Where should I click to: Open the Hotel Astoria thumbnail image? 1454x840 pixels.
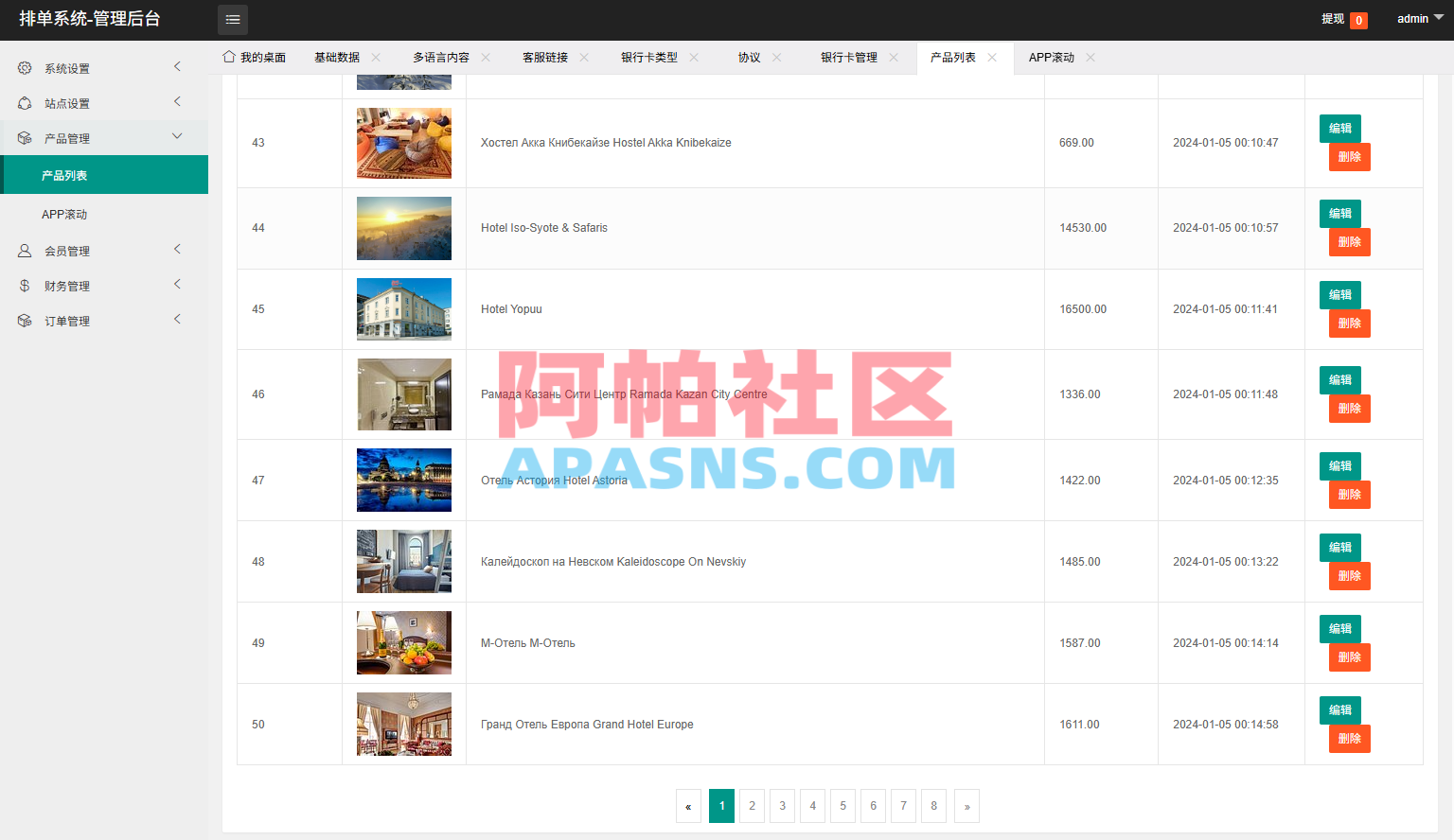click(404, 481)
